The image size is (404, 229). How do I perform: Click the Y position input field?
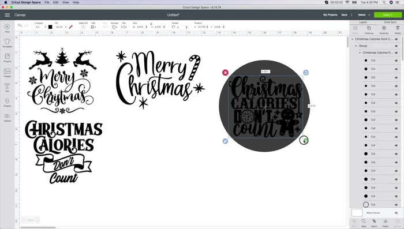[219, 27]
